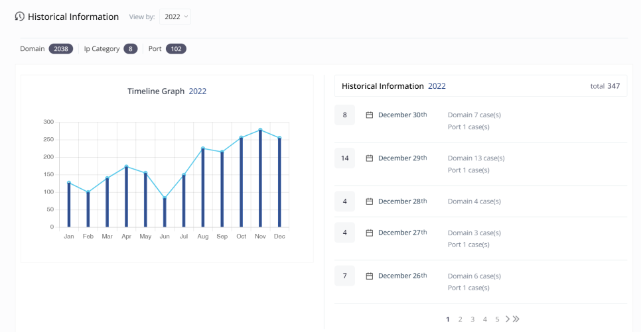
Task: Select the Port 102 filter tab
Action: point(167,48)
